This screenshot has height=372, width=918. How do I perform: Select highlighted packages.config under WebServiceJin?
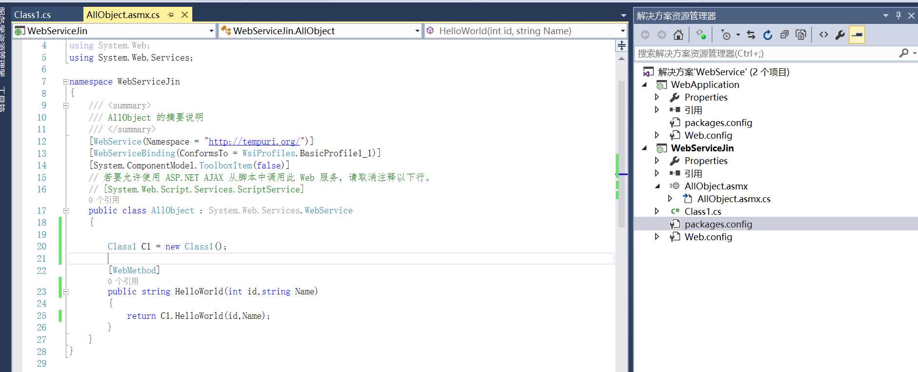(x=718, y=224)
